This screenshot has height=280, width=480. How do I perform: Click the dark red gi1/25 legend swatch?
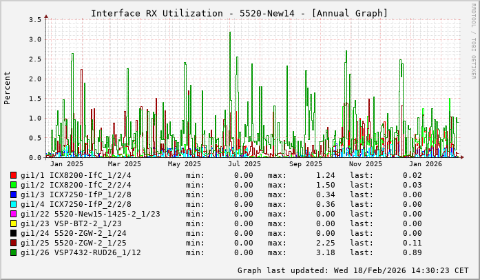point(14,243)
